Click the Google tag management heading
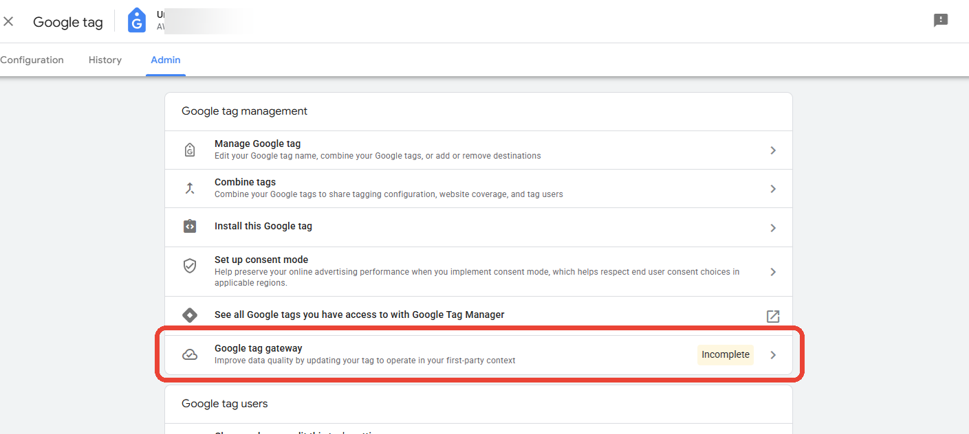This screenshot has height=434, width=969. coord(244,111)
